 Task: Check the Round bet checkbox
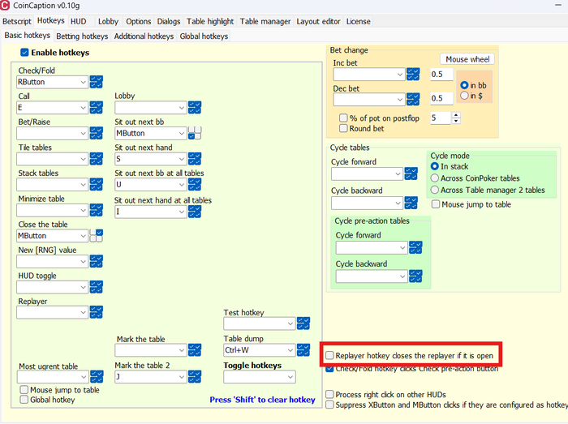[344, 128]
